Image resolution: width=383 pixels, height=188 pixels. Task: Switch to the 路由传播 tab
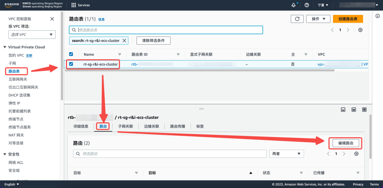click(178, 126)
